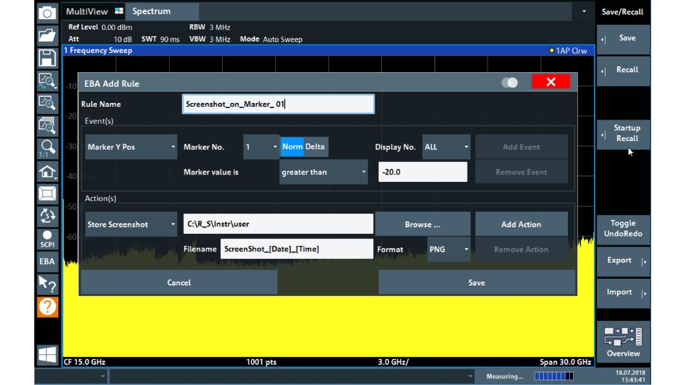Click the EBA sidebar icon
This screenshot has height=385, width=685.
[47, 261]
